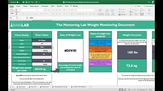
Task: Click the Share button
Action: [x=138, y=6]
